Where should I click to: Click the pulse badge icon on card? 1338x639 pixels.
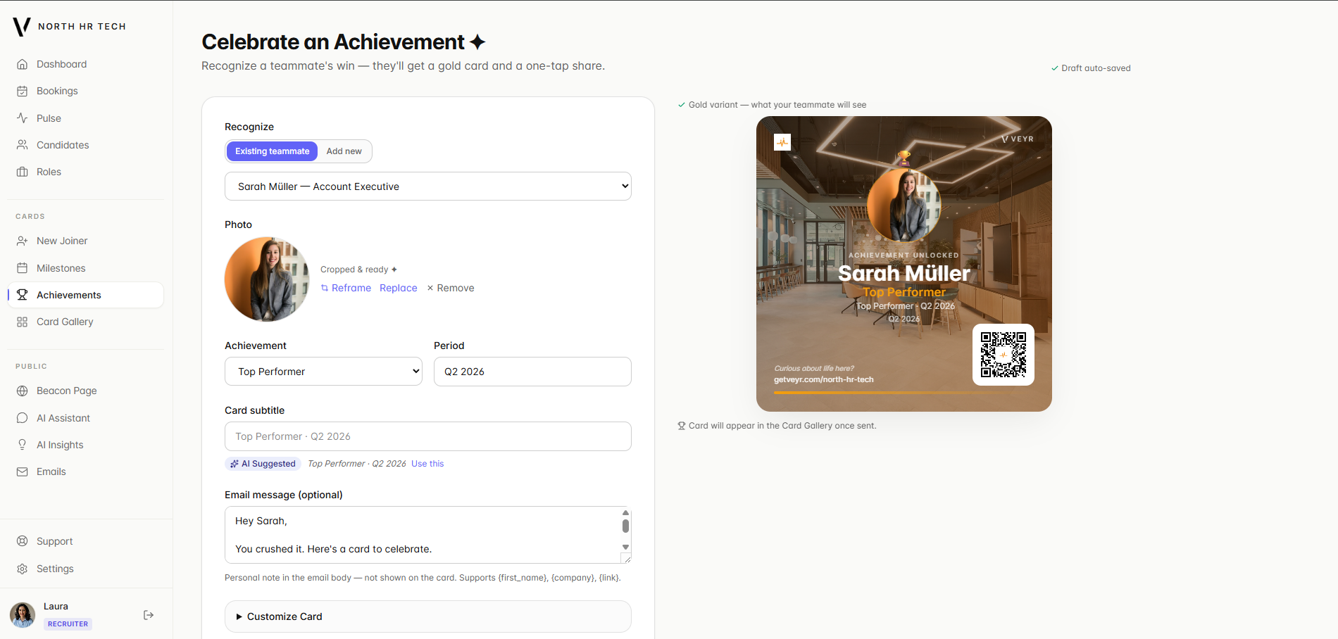pos(782,142)
